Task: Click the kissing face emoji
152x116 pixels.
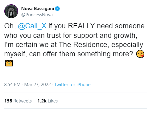Action: click(140, 54)
